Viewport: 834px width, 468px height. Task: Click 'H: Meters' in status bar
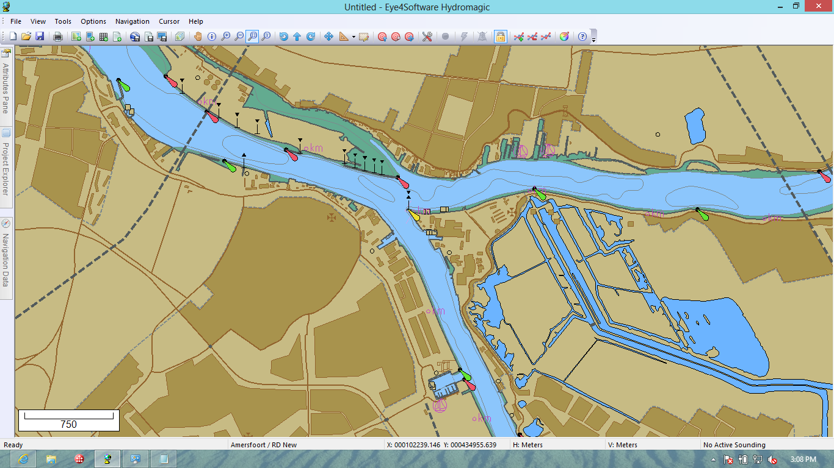pyautogui.click(x=528, y=445)
